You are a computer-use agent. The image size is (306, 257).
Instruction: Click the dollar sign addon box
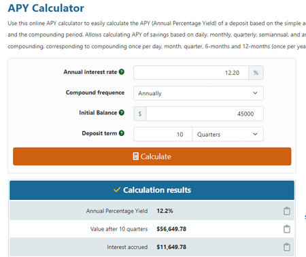tap(140, 114)
